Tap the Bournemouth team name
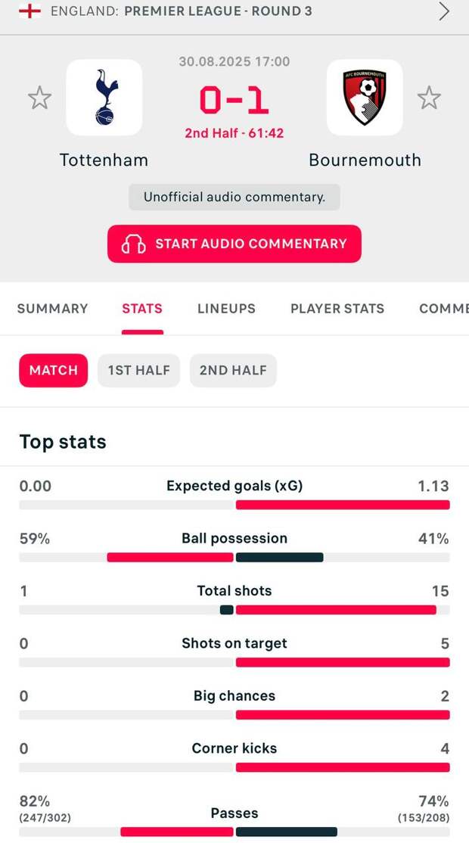 (x=365, y=160)
